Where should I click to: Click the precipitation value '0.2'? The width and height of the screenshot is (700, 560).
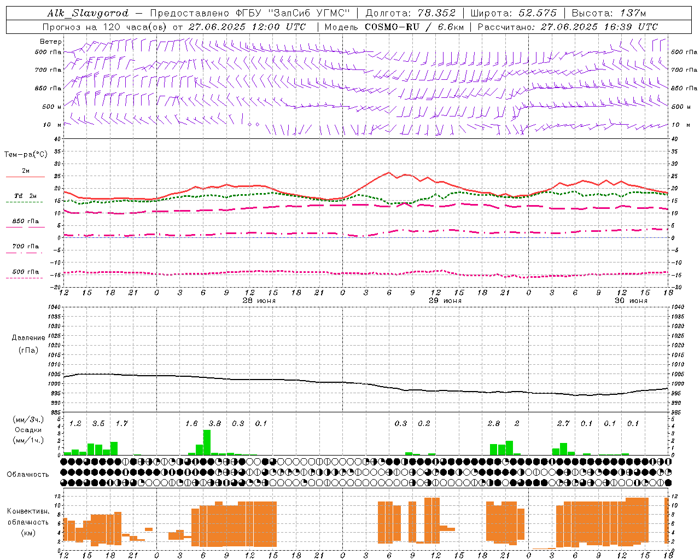pyautogui.click(x=424, y=424)
